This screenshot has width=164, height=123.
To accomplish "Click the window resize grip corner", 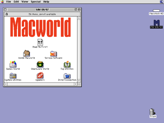I will click(79, 84).
